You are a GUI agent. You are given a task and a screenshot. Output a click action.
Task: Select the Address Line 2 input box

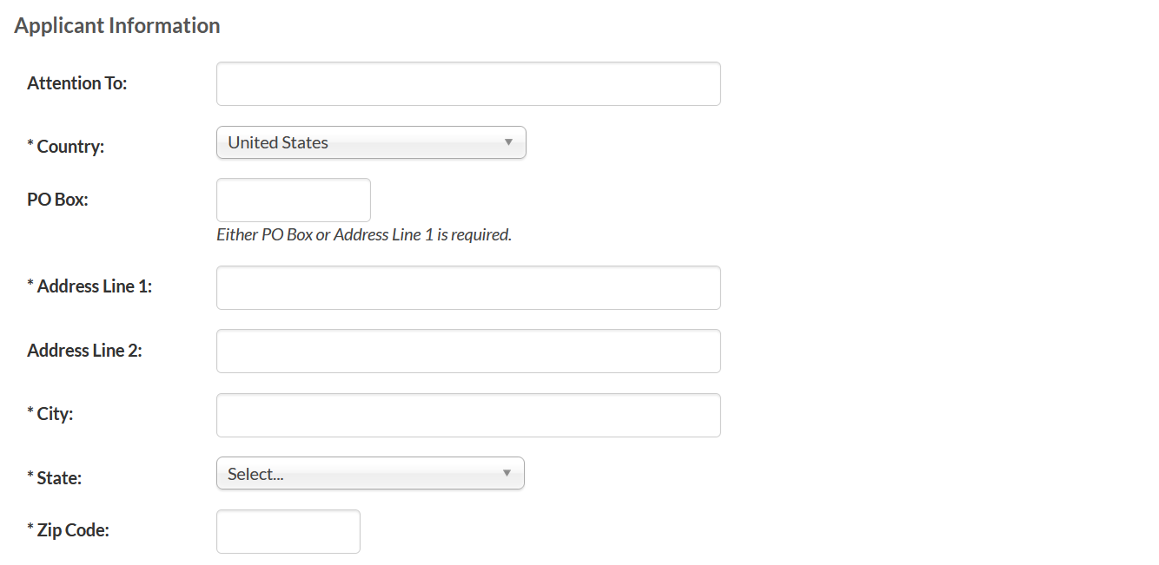coord(468,351)
